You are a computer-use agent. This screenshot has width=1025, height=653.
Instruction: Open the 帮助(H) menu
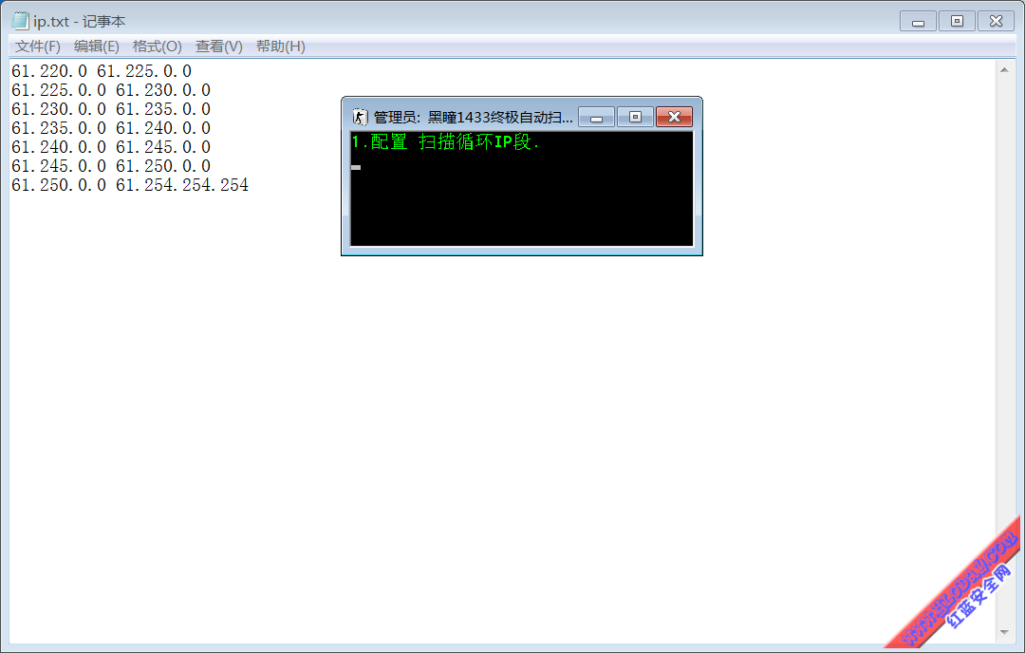pyautogui.click(x=280, y=47)
